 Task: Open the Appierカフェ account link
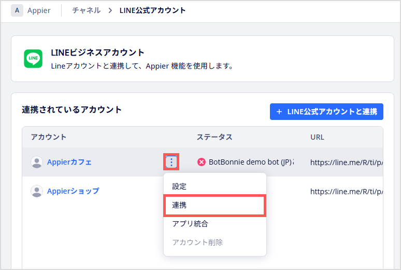pos(69,162)
